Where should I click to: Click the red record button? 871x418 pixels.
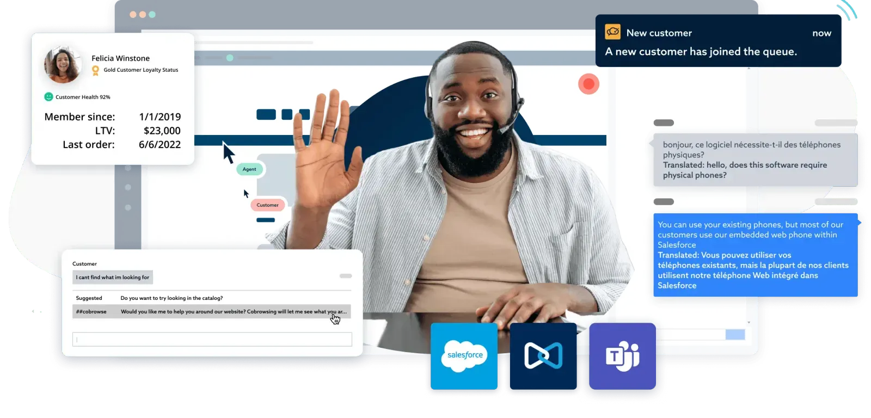(588, 84)
